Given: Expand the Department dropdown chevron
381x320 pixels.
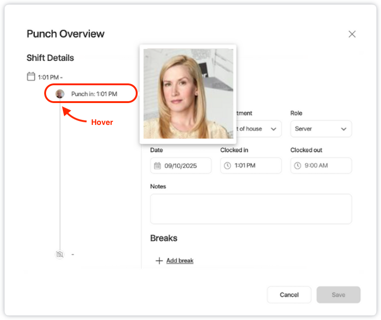Looking at the screenshot, I should [273, 129].
